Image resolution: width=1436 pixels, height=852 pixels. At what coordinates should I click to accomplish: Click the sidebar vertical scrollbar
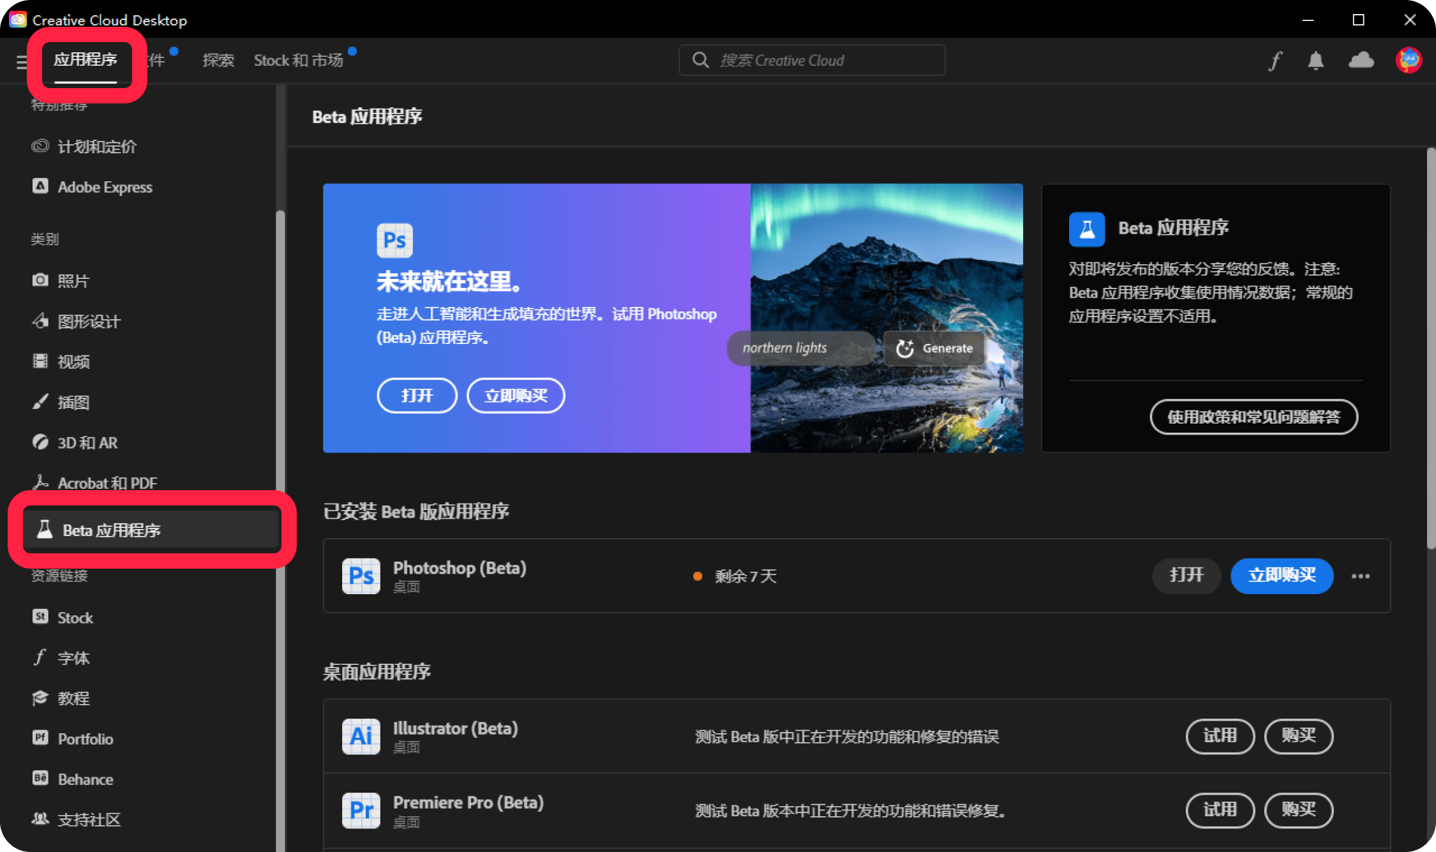click(x=280, y=530)
